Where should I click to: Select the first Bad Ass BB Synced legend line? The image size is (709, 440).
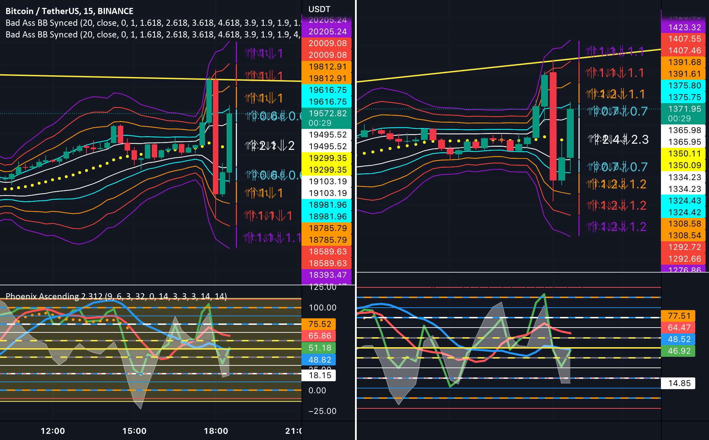[153, 23]
